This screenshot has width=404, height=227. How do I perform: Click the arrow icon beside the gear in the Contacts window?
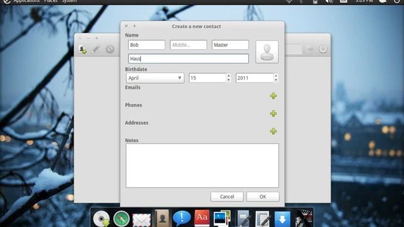(x=310, y=49)
